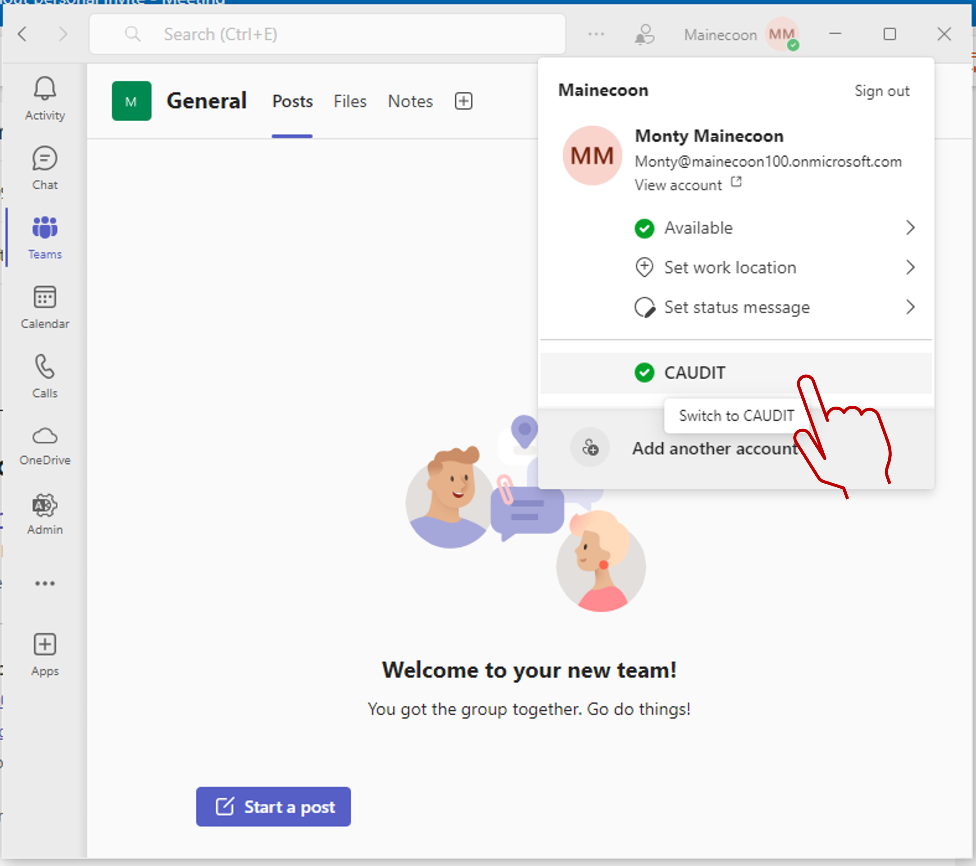Open the Apps store icon
Screen dimensions: 976x866
pos(45,655)
